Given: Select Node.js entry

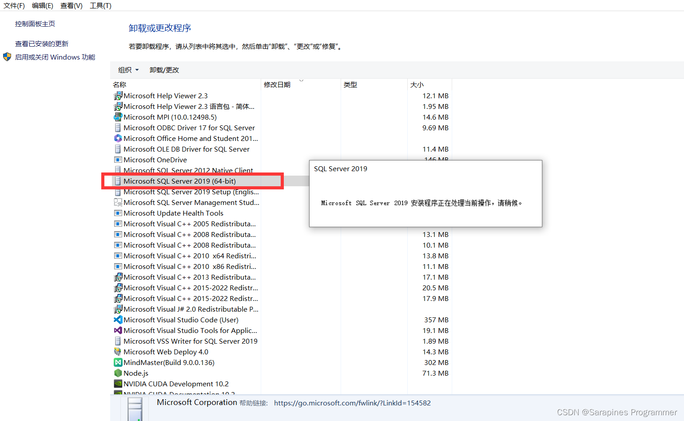Looking at the screenshot, I should (x=136, y=373).
